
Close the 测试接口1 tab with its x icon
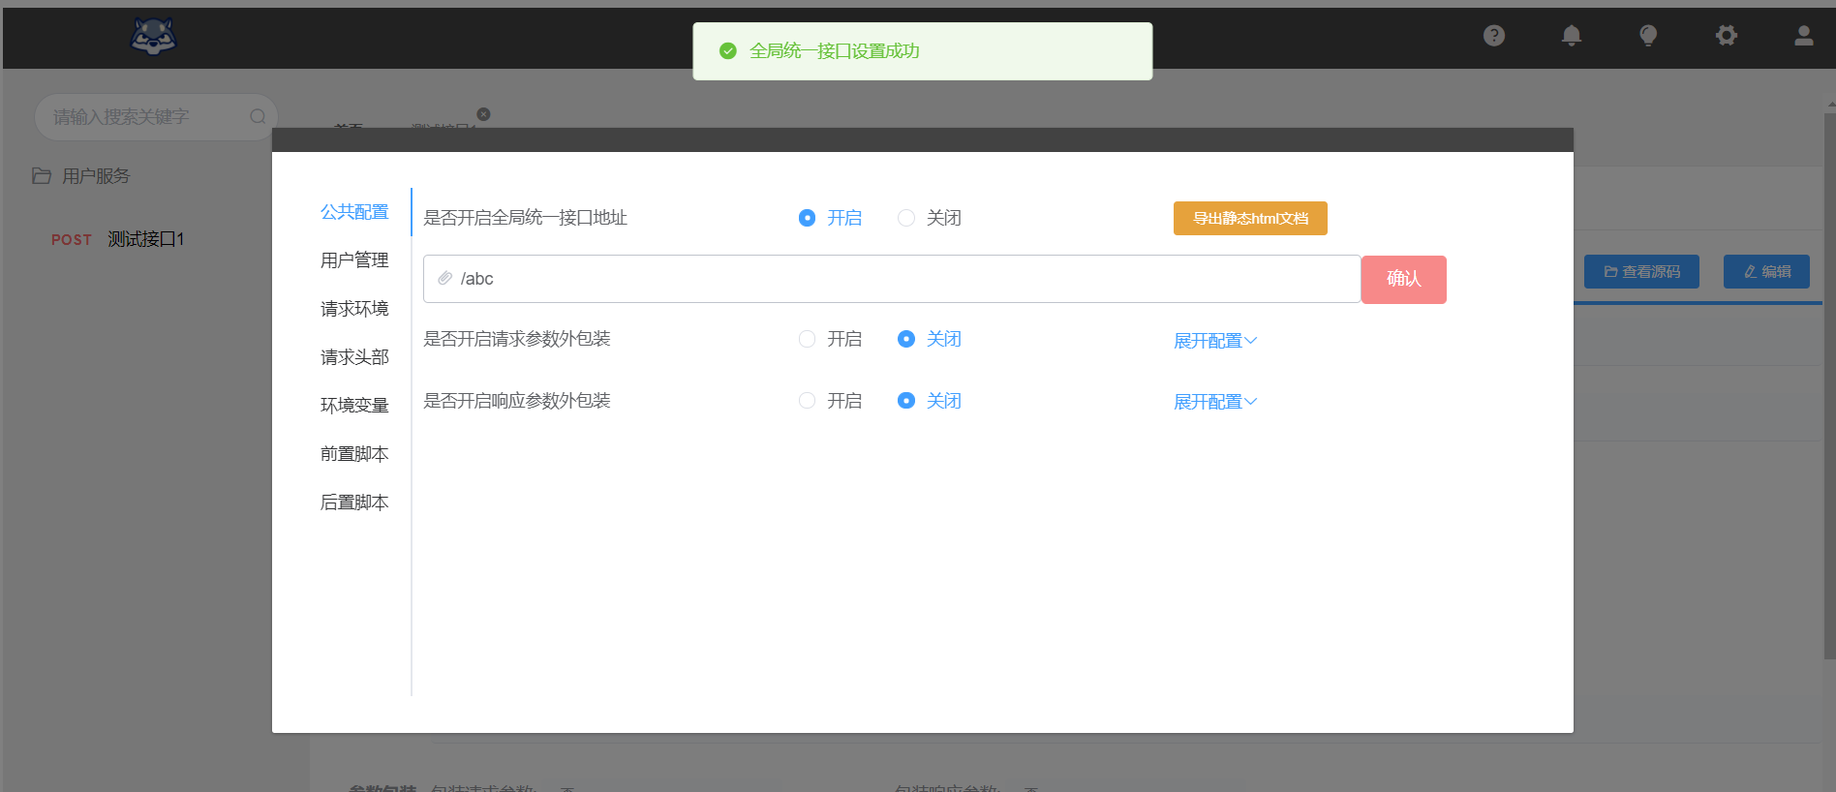pyautogui.click(x=483, y=114)
